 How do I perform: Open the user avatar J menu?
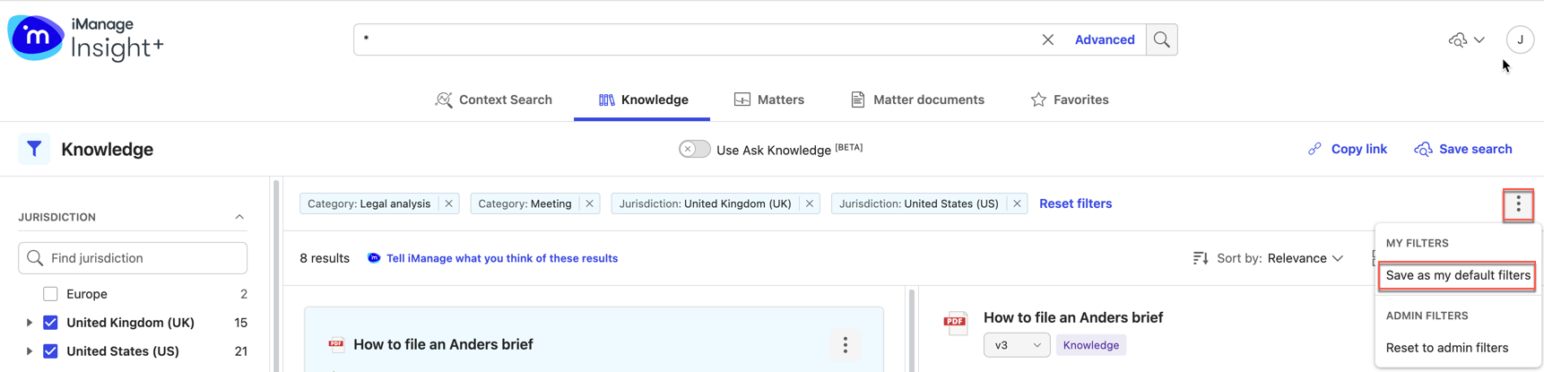[1520, 39]
